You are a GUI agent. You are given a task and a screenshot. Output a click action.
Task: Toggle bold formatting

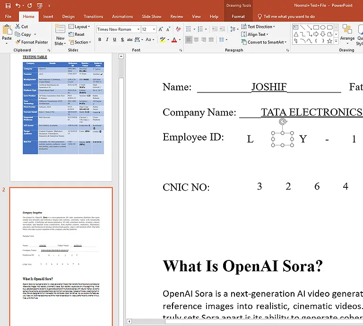point(100,40)
